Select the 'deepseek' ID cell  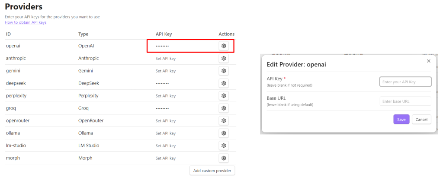15,83
